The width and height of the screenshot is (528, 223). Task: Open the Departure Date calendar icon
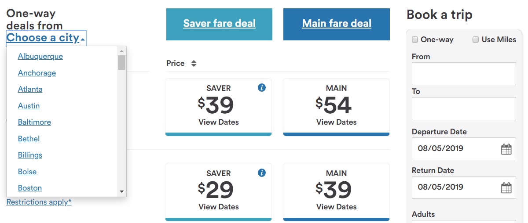tap(506, 149)
